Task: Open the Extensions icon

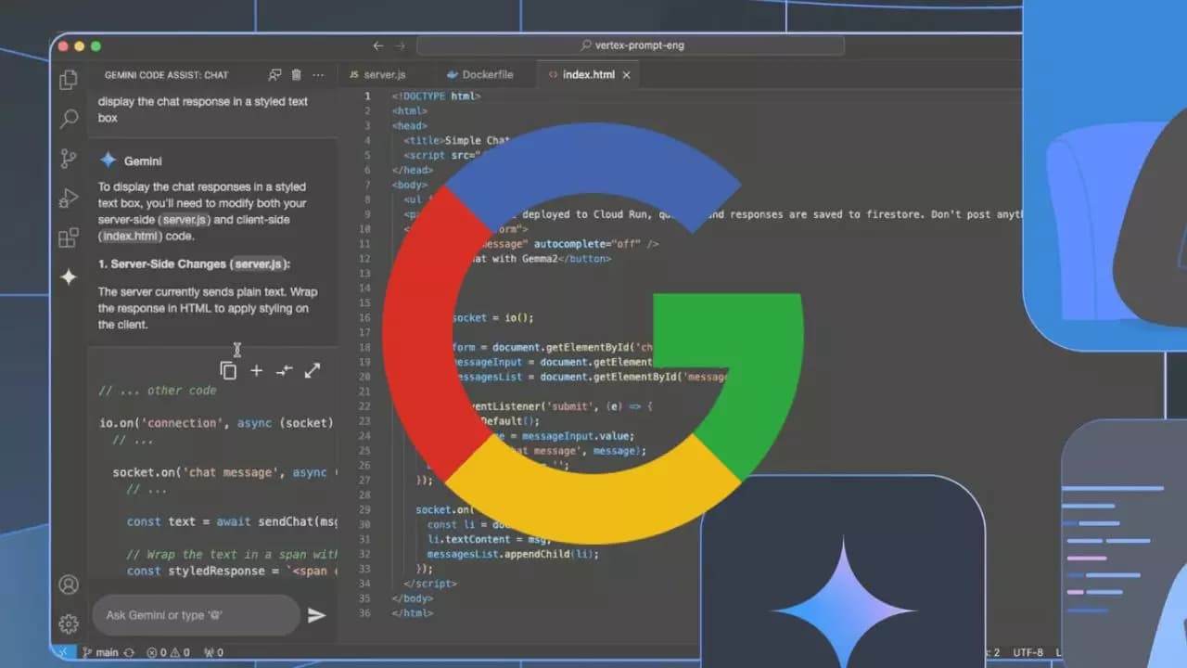Action: click(x=68, y=238)
